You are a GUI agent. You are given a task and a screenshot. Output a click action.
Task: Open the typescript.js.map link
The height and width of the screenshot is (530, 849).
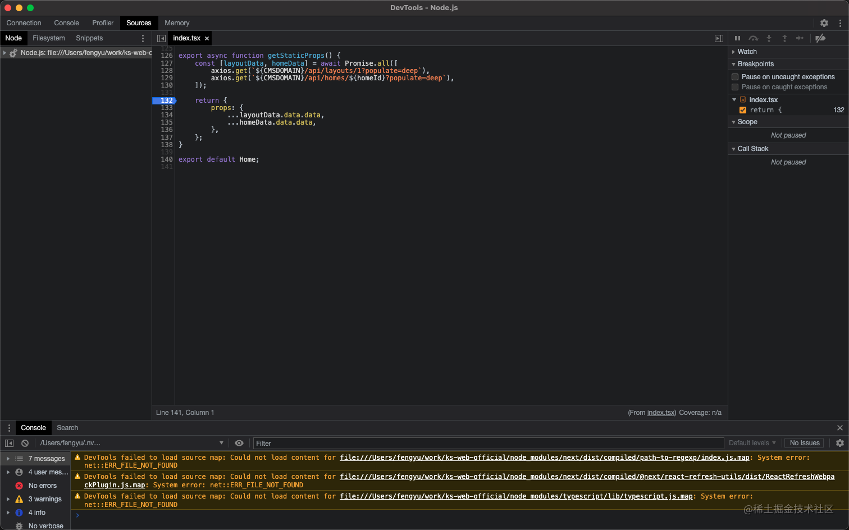[x=516, y=496]
